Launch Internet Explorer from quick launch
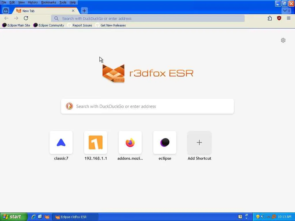Screen dimensions: 295x221 coord(34,217)
